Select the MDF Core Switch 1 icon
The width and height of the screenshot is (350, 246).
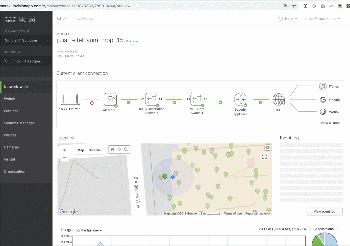coord(197,100)
